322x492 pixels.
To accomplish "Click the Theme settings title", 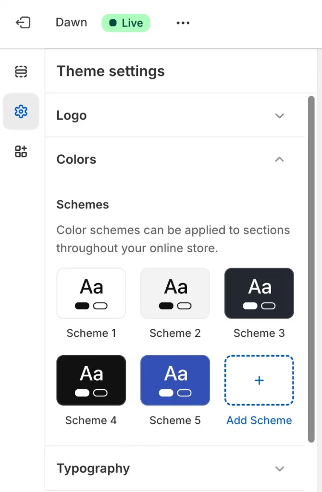I will (x=111, y=71).
